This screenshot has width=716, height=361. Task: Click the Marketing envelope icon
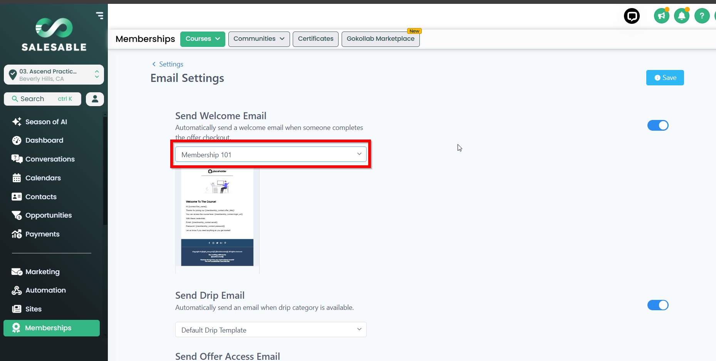17,272
